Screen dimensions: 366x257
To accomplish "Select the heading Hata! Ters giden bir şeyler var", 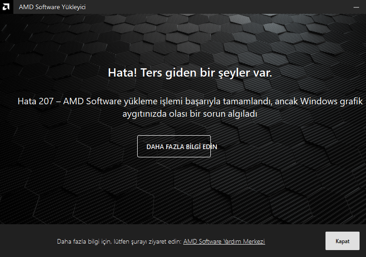I will (x=190, y=73).
